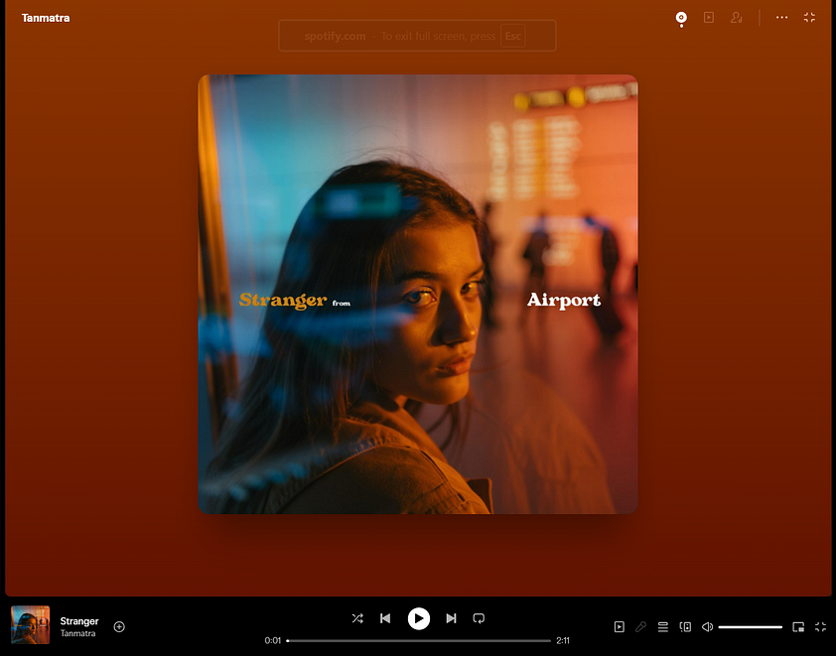Toggle the Now Playing view icon in the player bar
The image size is (836, 656).
619,626
